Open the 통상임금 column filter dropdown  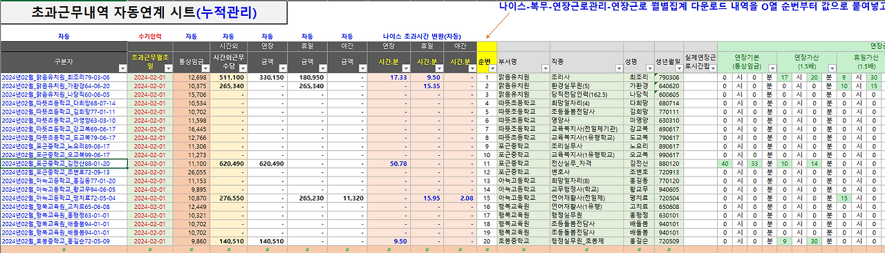(206, 68)
